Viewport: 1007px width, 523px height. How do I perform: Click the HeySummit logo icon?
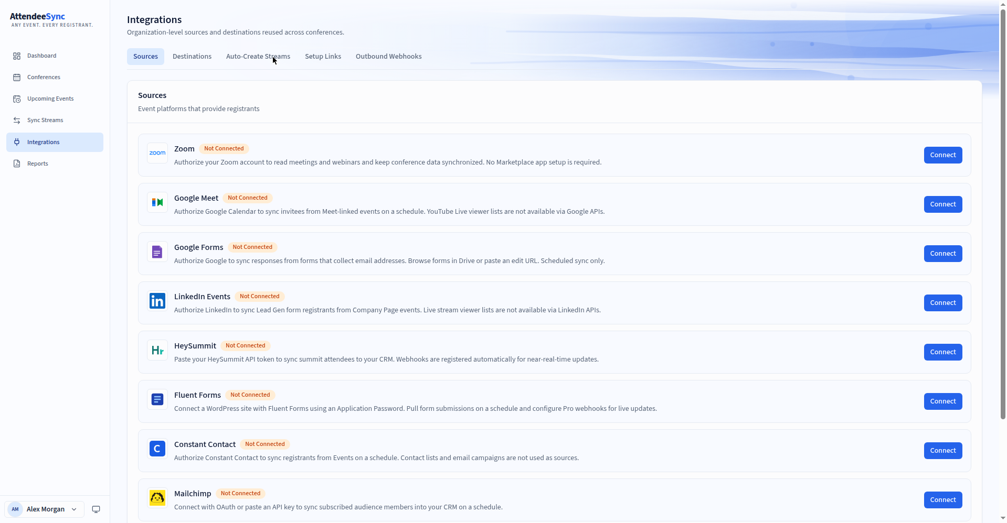pos(157,350)
